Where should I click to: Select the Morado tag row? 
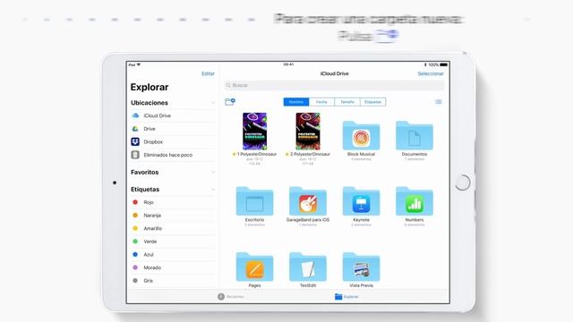[173, 267]
